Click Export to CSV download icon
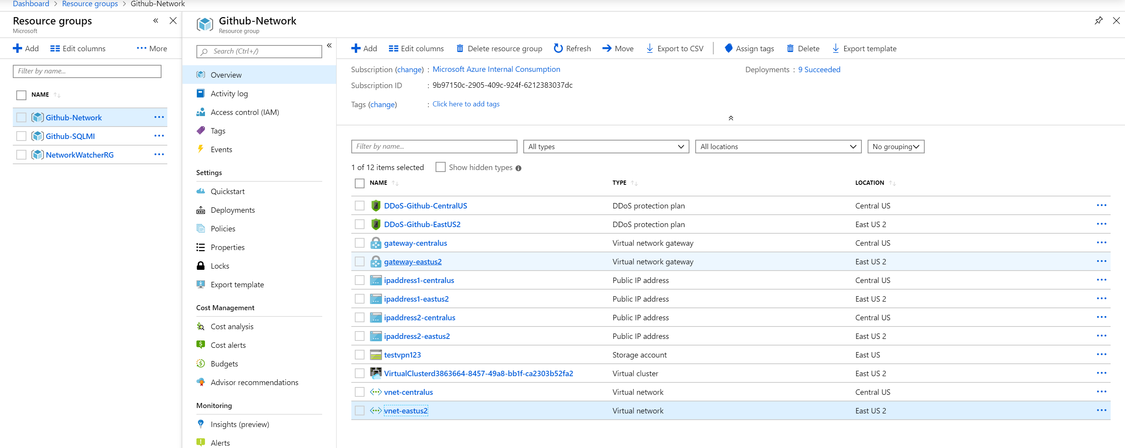Viewport: 1125px width, 448px height. pos(649,49)
